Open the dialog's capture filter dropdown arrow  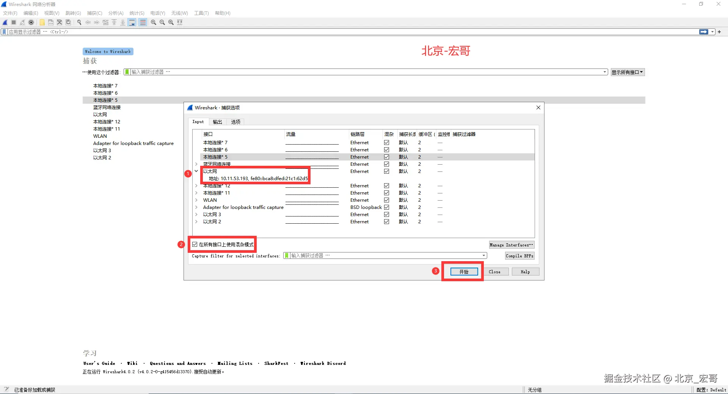(x=484, y=255)
